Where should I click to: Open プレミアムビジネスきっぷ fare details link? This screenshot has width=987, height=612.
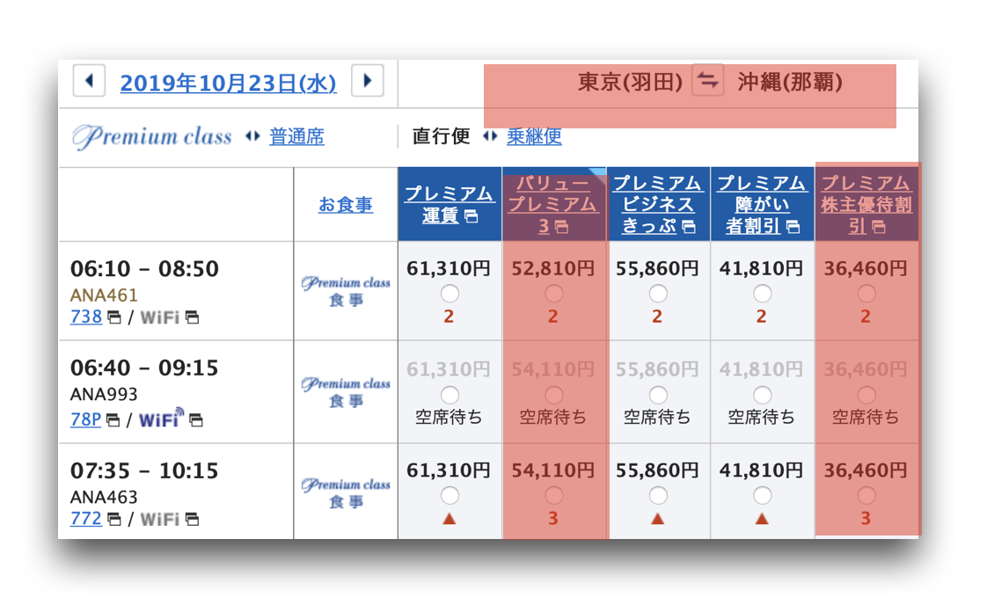[x=658, y=204]
